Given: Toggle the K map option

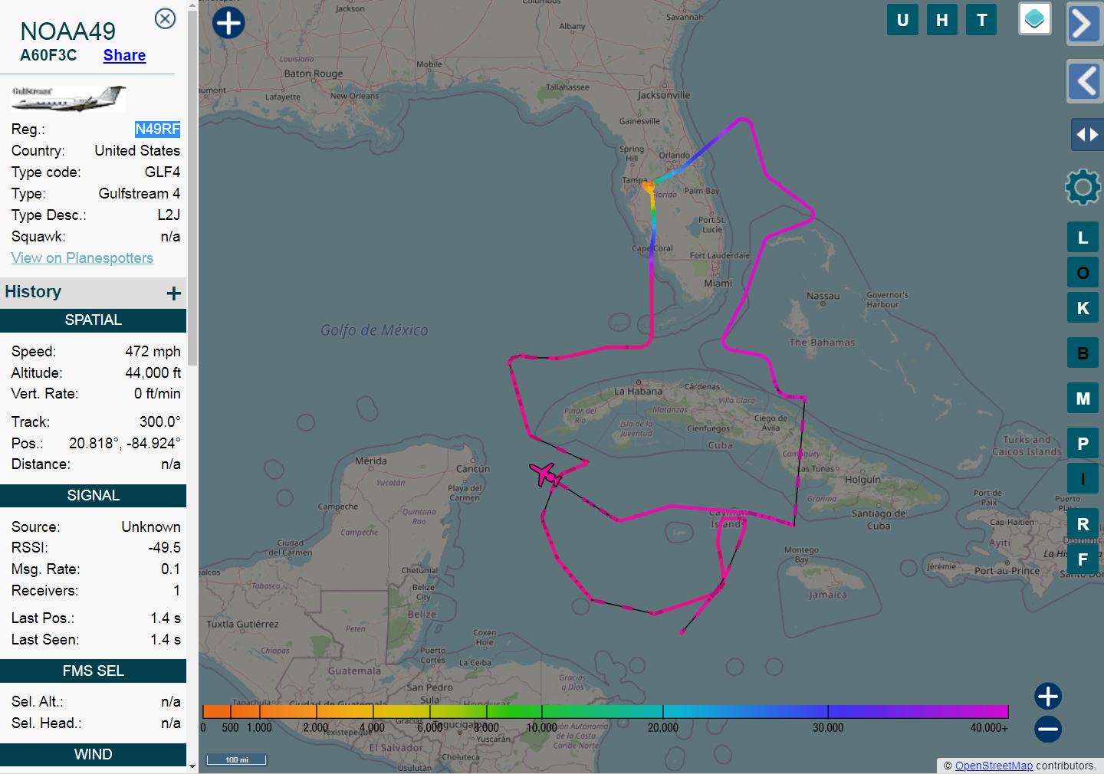Looking at the screenshot, I should point(1083,308).
